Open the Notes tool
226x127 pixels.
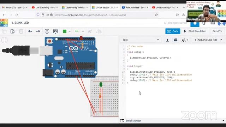point(47,31)
